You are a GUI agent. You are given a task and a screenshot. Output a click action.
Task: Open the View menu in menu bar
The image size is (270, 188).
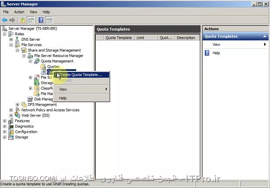point(34,12)
